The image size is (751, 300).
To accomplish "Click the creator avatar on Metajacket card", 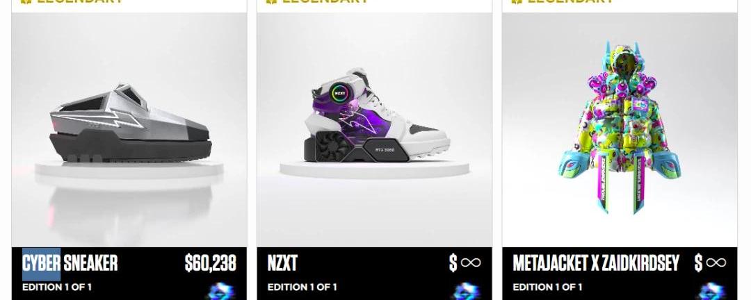I will 711,290.
